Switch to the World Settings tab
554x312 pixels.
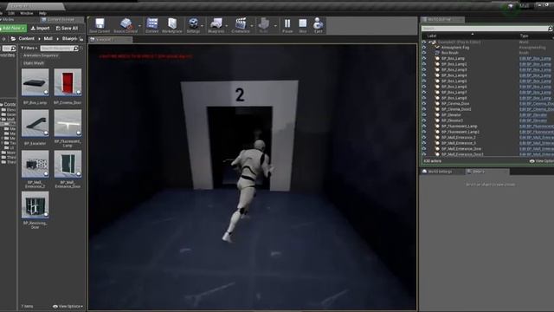pos(441,172)
